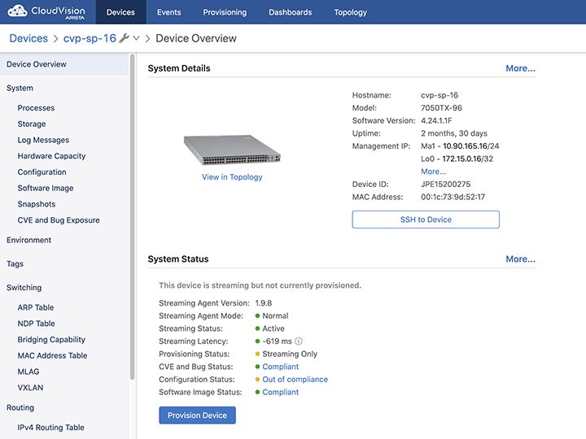The width and height of the screenshot is (586, 439).
Task: Select the Environment section in sidebar
Action: click(28, 240)
